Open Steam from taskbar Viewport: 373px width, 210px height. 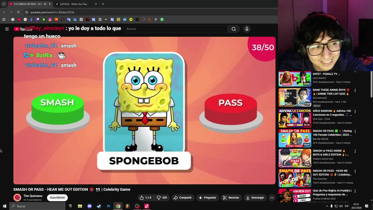[99, 206]
